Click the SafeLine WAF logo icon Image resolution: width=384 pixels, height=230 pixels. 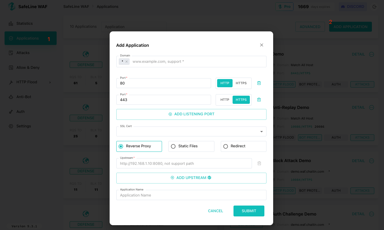pos(12,7)
